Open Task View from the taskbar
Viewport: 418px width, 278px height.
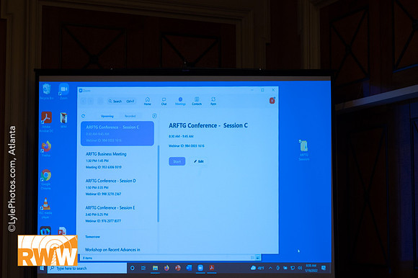[x=143, y=268]
